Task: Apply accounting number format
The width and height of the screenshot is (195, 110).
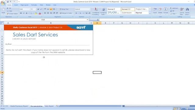Action: [x=76, y=13]
